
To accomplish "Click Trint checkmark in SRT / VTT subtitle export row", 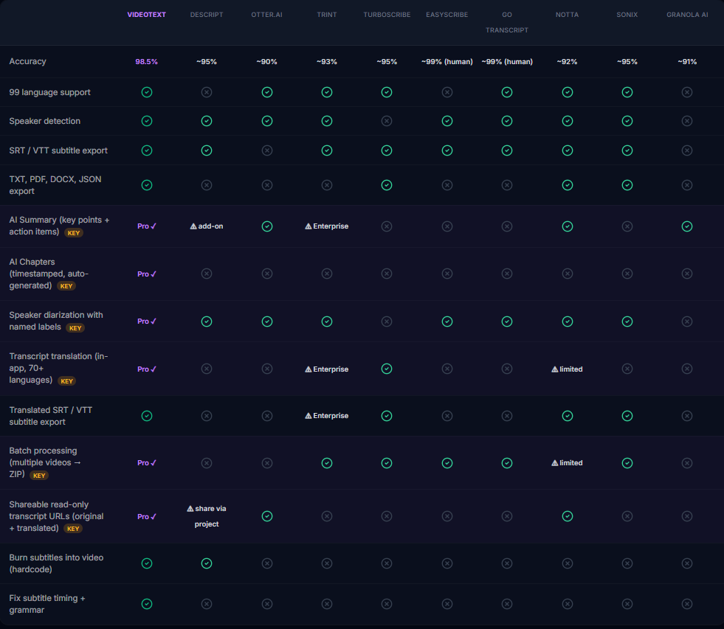I will pyautogui.click(x=327, y=150).
